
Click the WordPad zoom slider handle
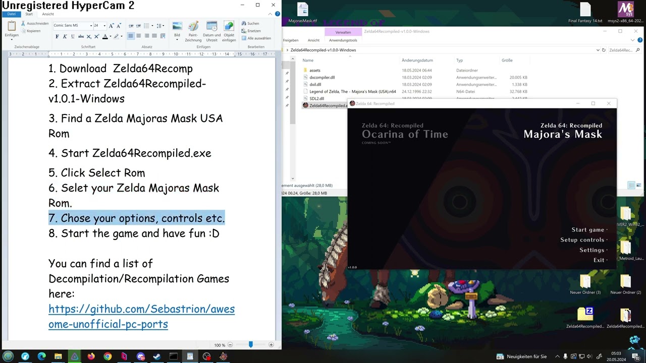pyautogui.click(x=250, y=344)
